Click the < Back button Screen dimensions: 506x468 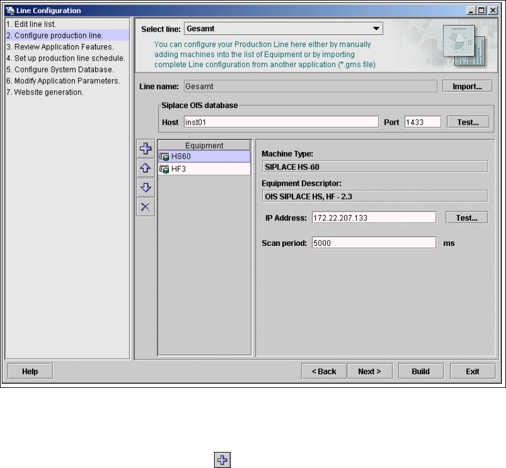click(324, 371)
